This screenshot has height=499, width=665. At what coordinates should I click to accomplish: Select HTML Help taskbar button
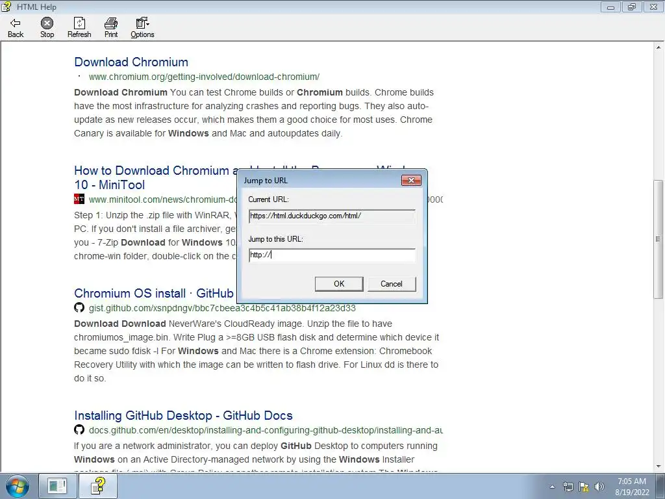tap(98, 486)
